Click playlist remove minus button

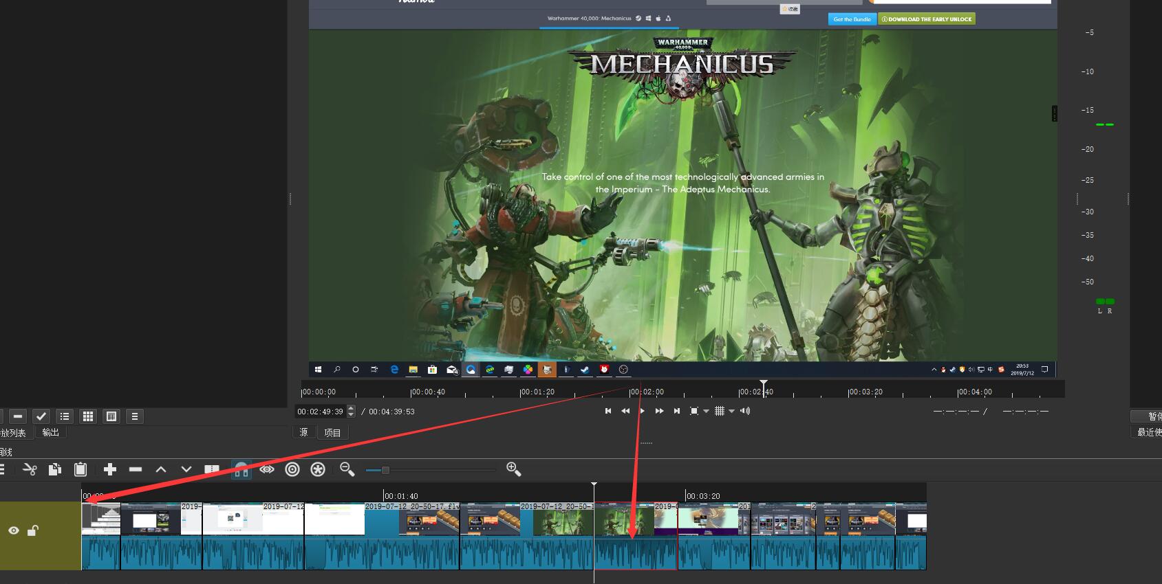coord(19,416)
